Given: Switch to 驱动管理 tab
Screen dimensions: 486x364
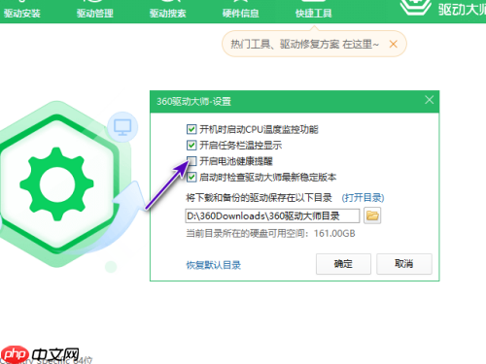Looking at the screenshot, I should click(x=95, y=14).
